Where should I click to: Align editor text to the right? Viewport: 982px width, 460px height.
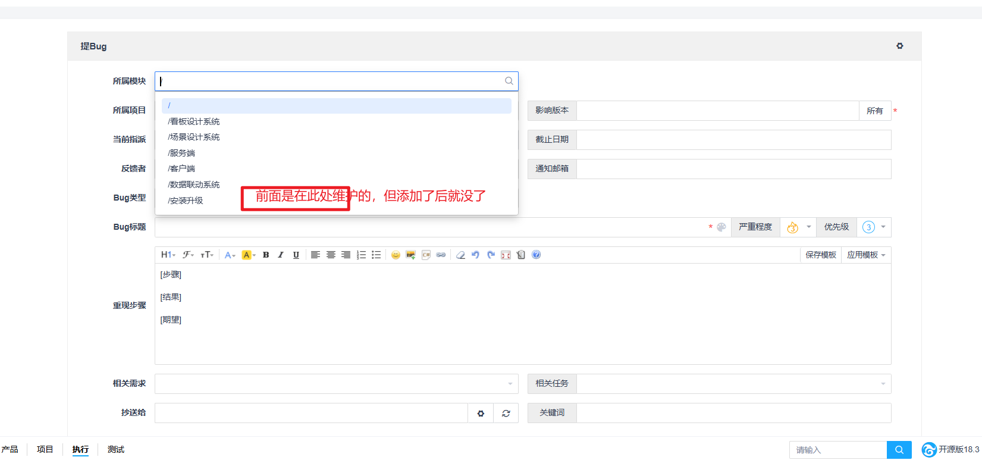(346, 255)
